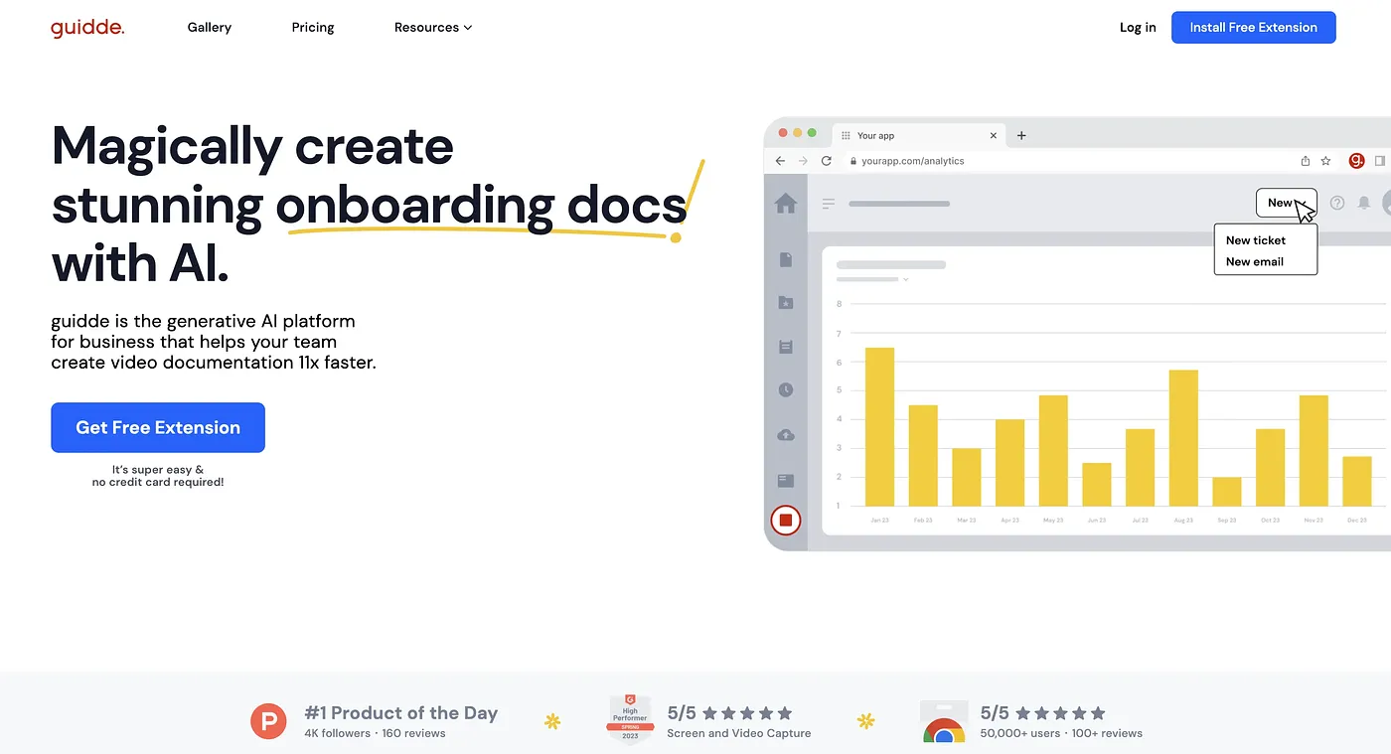Expand the Resources dropdown menu
The height and width of the screenshot is (754, 1391).
pos(433,28)
